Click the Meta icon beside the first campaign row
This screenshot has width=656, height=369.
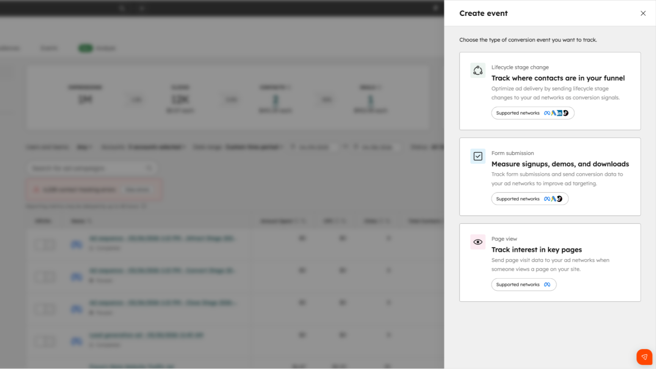77,244
